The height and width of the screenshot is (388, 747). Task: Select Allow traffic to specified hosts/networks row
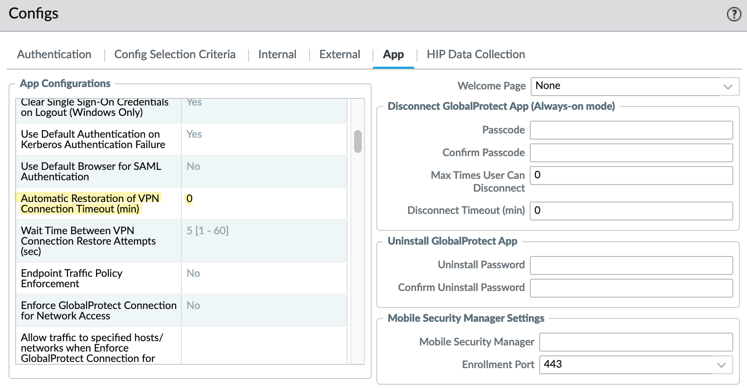pos(181,345)
